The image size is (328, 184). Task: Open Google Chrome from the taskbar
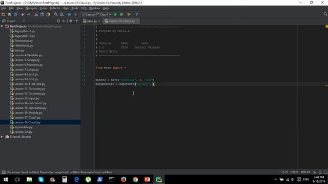point(135,179)
